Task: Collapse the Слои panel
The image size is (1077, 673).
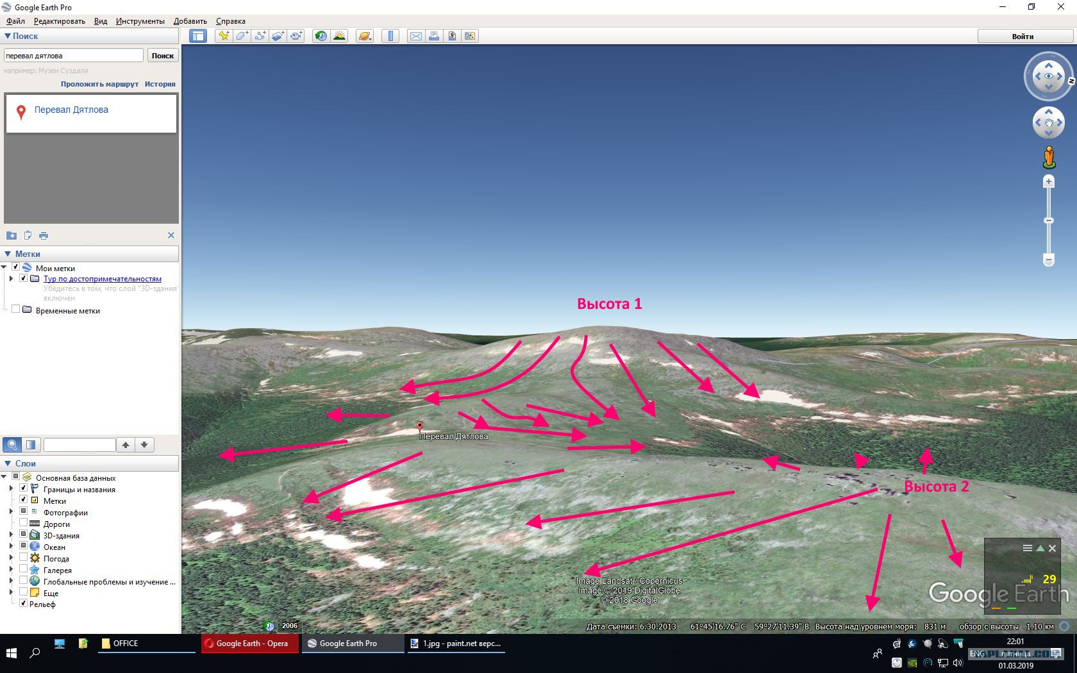Action: 8,463
